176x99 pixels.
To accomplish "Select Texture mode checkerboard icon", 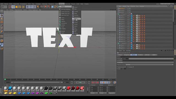I will click(2, 19).
